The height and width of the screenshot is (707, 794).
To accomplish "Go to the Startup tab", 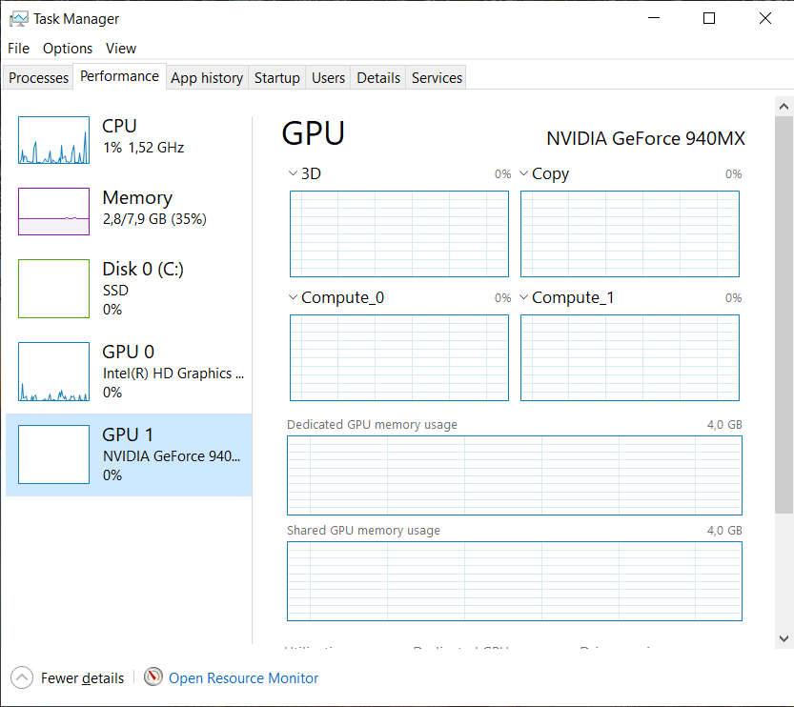I will point(276,78).
